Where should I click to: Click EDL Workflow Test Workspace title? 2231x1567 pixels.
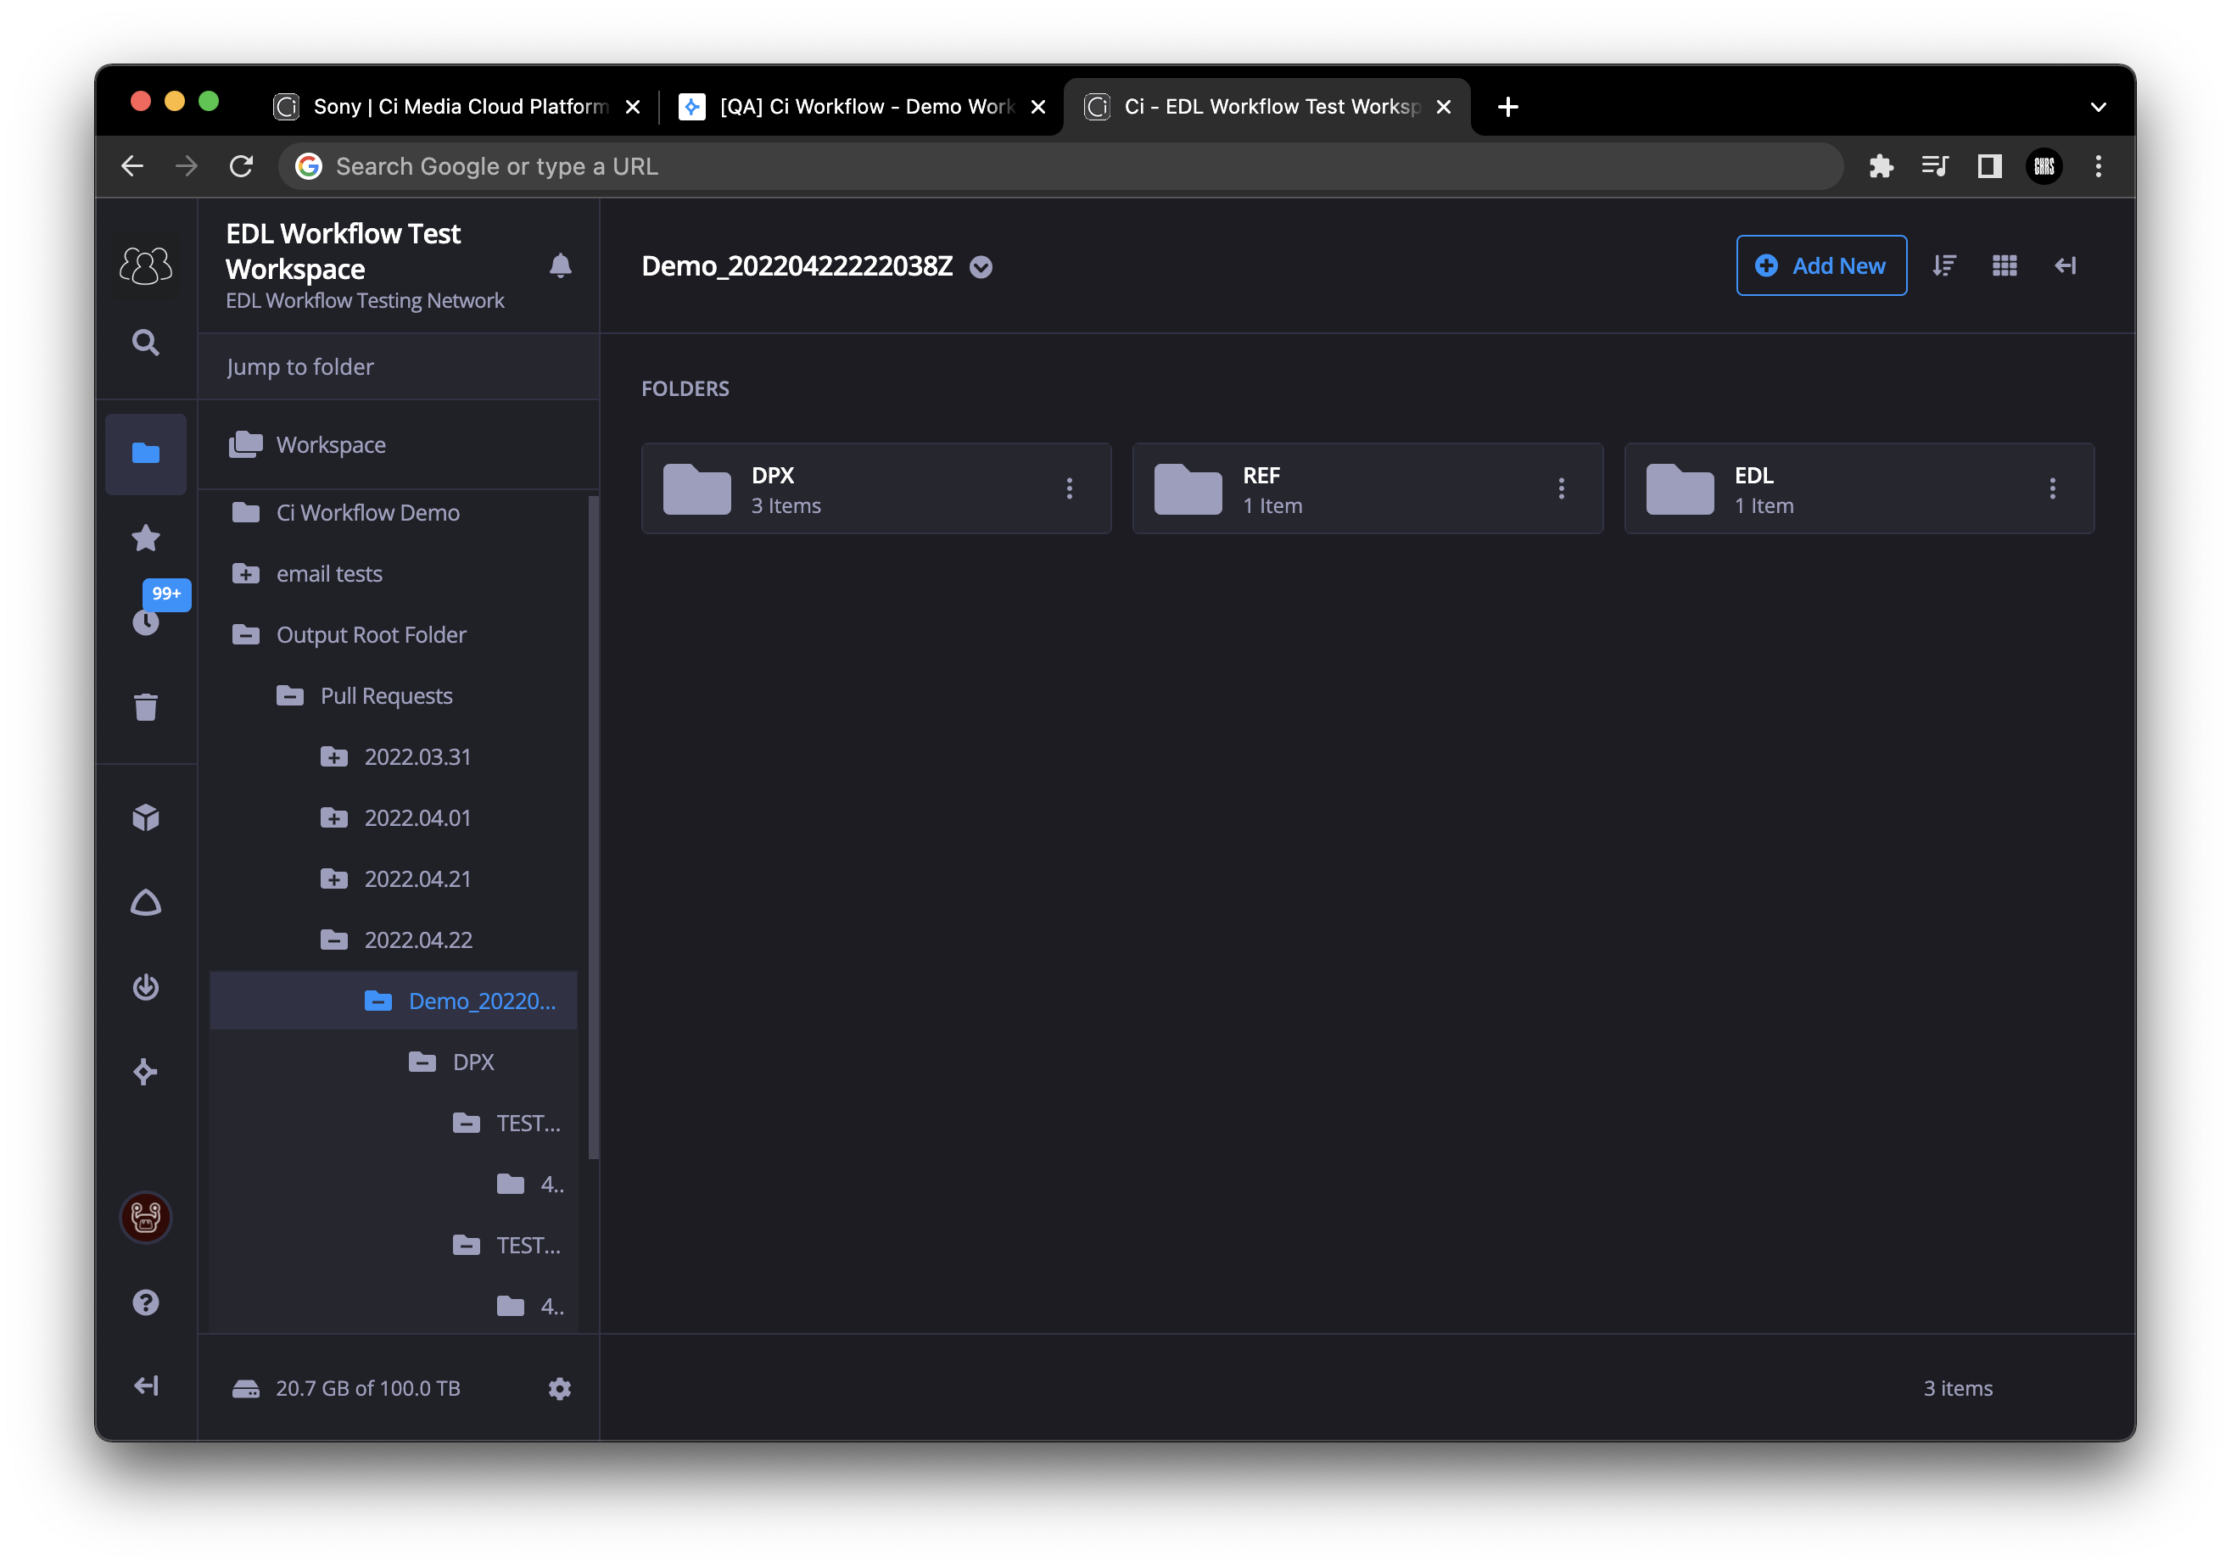coord(343,252)
